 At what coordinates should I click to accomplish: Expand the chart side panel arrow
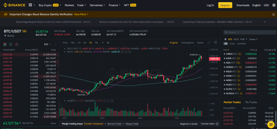[x=60, y=106]
